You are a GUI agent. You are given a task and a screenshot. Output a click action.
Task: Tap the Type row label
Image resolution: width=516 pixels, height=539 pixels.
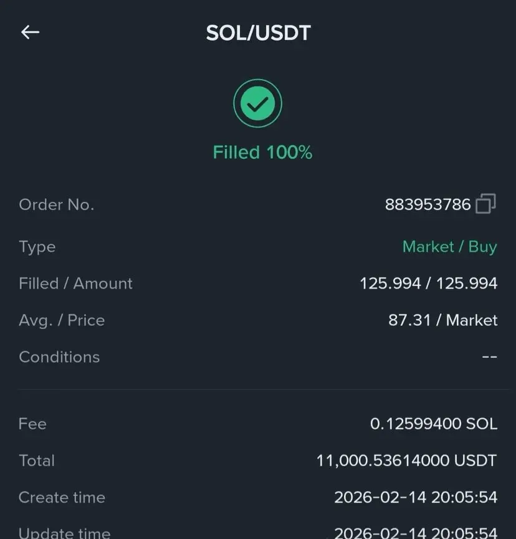(x=37, y=247)
